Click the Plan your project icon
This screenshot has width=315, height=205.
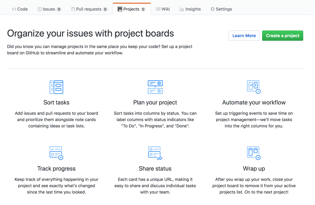click(x=155, y=87)
